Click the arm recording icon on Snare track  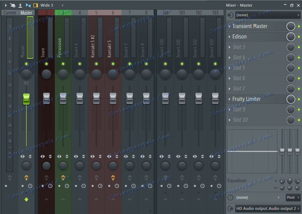(46, 178)
